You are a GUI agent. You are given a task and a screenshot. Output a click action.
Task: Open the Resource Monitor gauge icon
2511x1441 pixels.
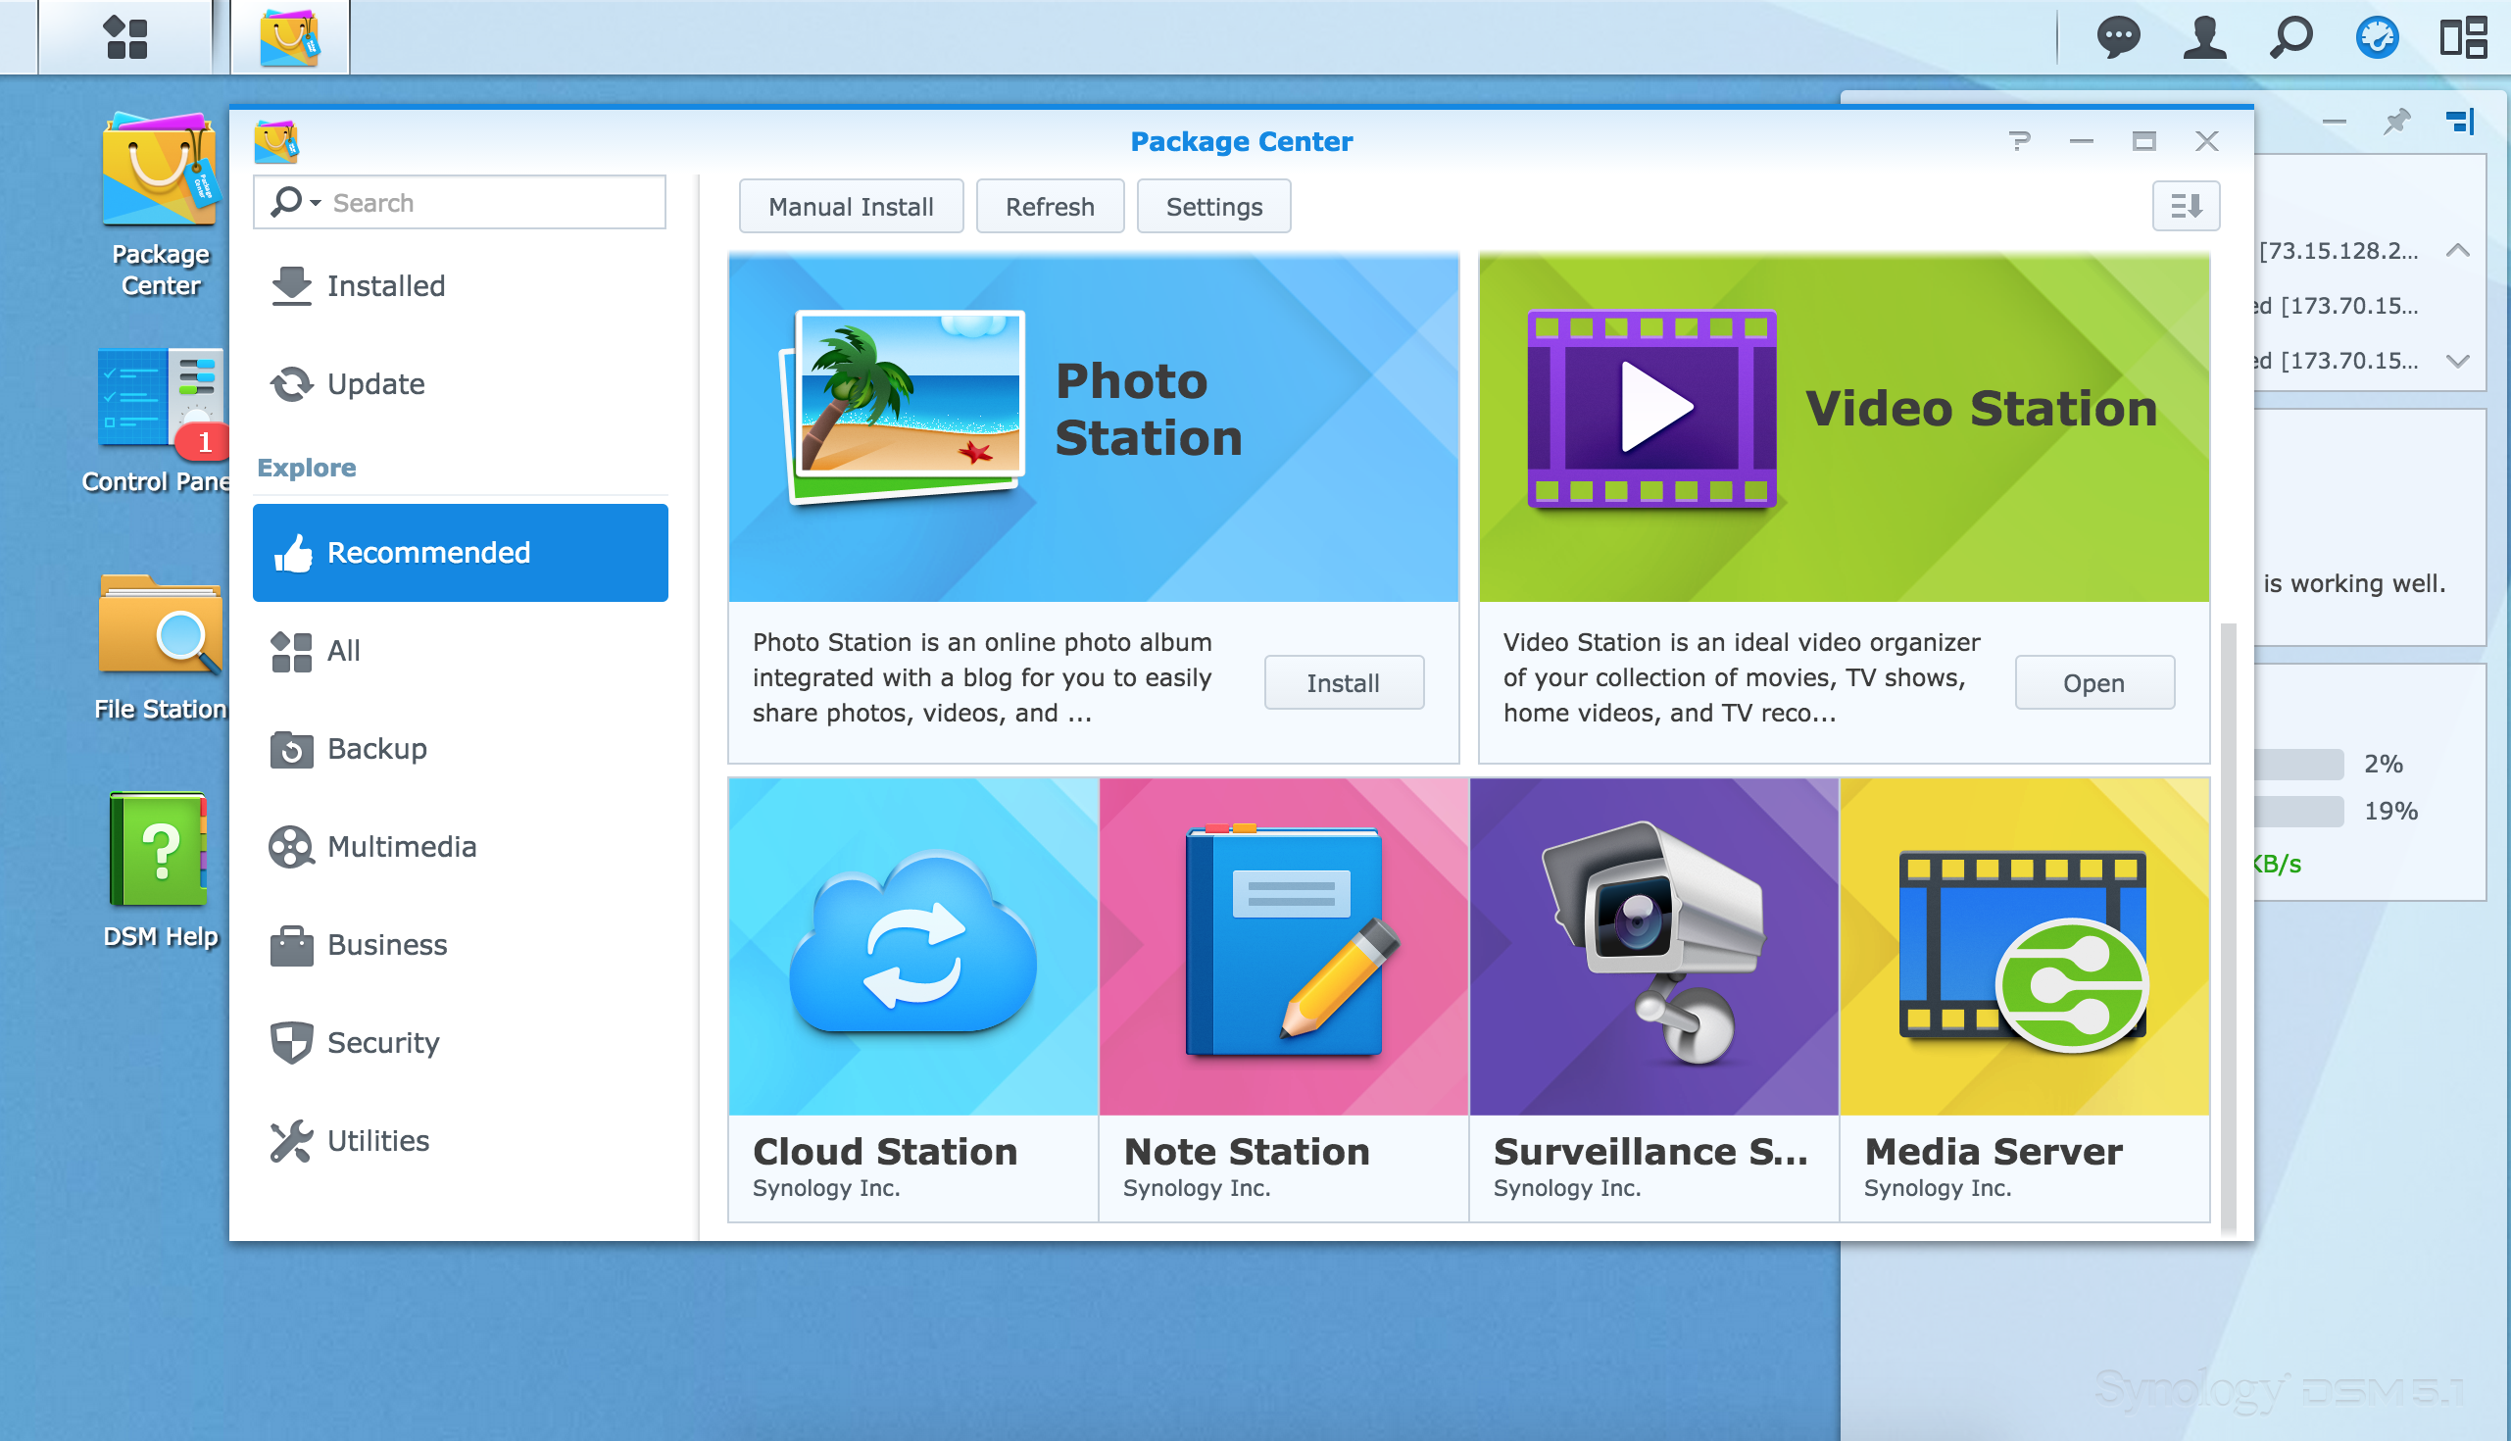(2377, 37)
